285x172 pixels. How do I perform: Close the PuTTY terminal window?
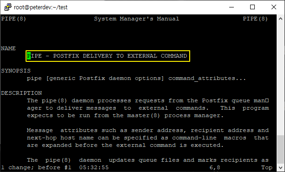point(273,7)
